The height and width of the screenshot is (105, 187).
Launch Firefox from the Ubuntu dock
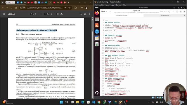click(97, 13)
